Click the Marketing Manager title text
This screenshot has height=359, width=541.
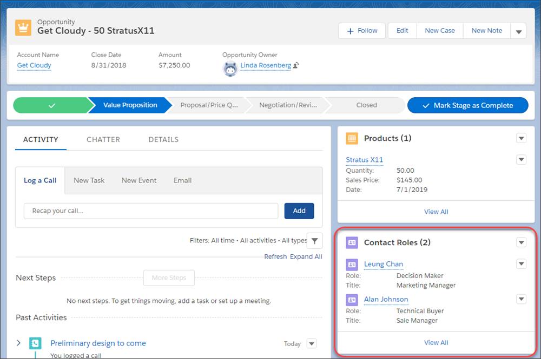(x=426, y=286)
